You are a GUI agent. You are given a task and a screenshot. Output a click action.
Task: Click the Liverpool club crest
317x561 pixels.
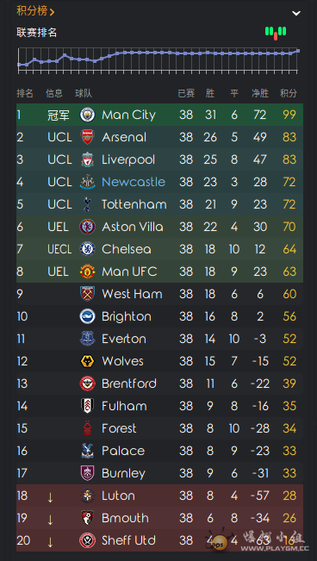[87, 159]
